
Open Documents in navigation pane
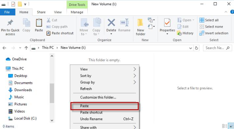tap(20, 83)
